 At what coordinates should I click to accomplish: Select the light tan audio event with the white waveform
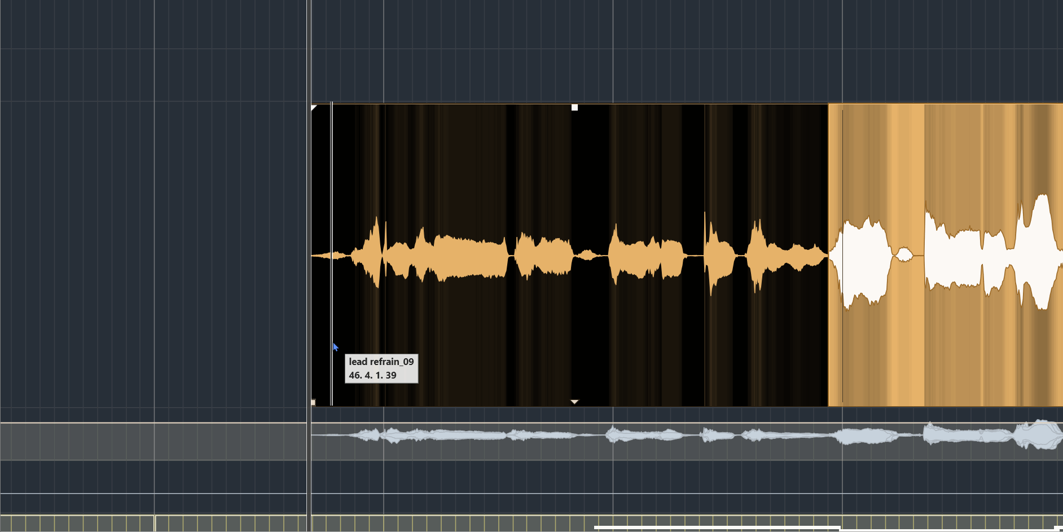click(x=946, y=255)
